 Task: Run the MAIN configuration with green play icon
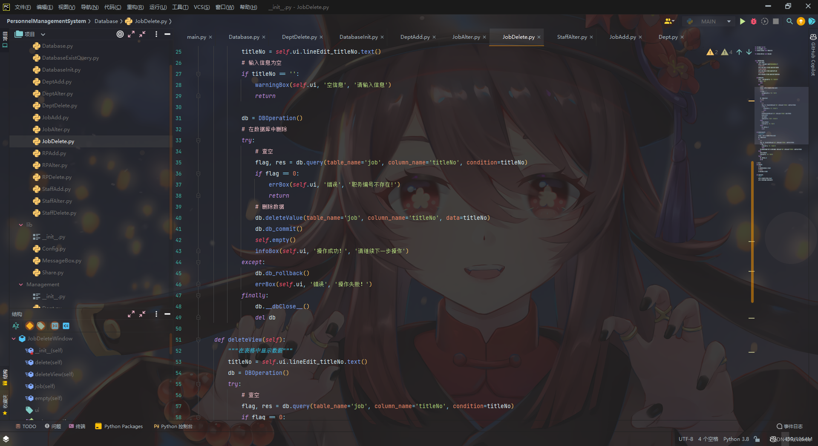pos(743,21)
